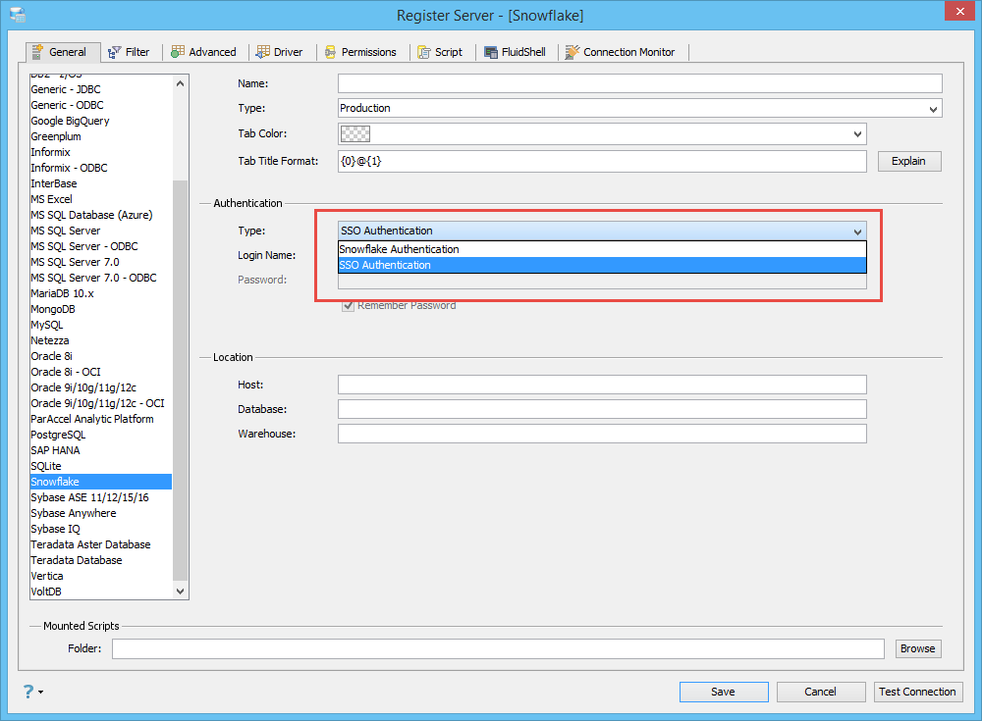Screen dimensions: 982x721
Task: Click the Explain button
Action: [908, 161]
